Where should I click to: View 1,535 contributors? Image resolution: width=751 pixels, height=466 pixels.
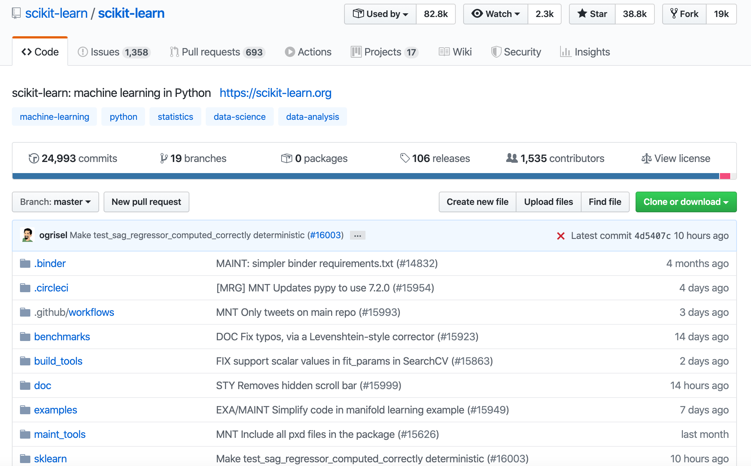[555, 158]
